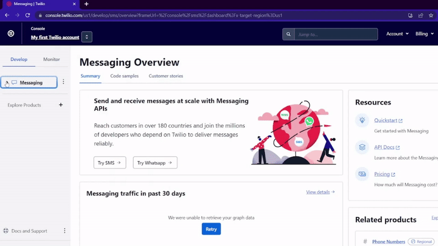
Task: Click the Twilio console home icon
Action: point(10,33)
